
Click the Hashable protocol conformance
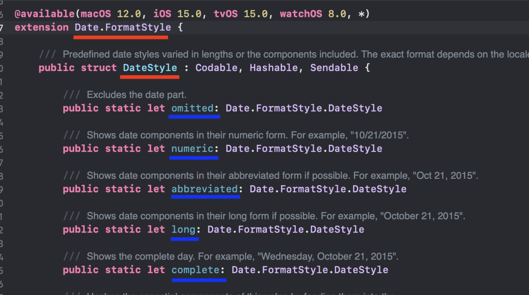click(x=274, y=68)
